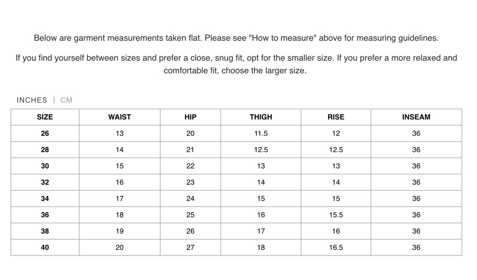Click the HIP column header
This screenshot has height=280, width=477.
[x=190, y=117]
